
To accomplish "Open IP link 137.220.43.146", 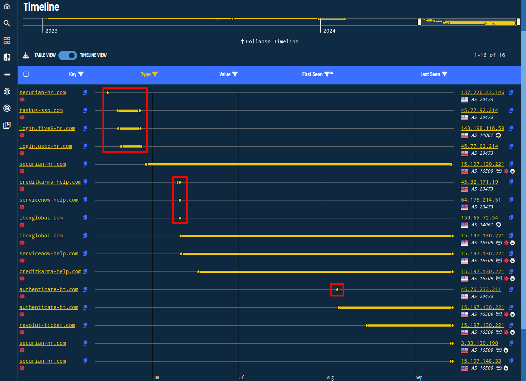I will coord(483,92).
